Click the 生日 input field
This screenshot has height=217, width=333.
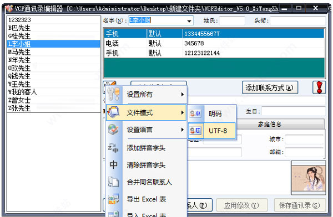coord(294,111)
